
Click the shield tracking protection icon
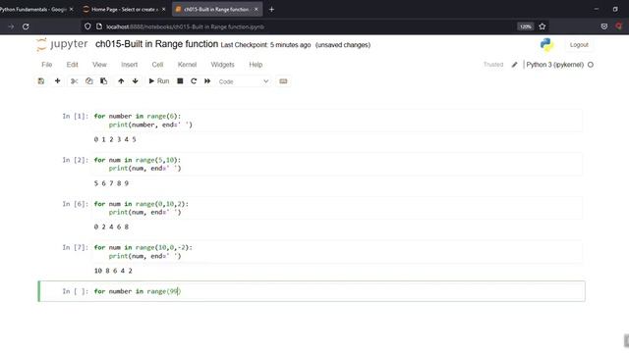[x=87, y=26]
